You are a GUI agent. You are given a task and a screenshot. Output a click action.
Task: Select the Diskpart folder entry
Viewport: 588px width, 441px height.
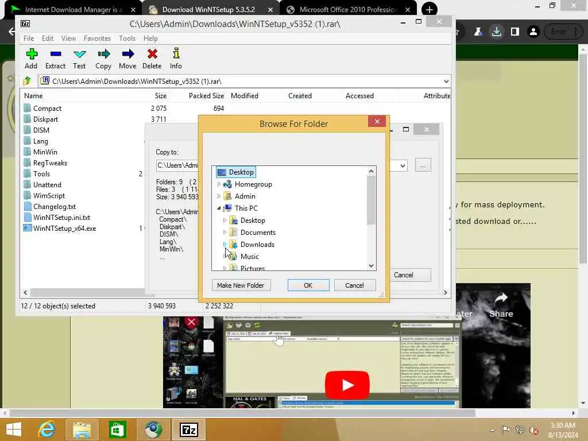(45, 119)
